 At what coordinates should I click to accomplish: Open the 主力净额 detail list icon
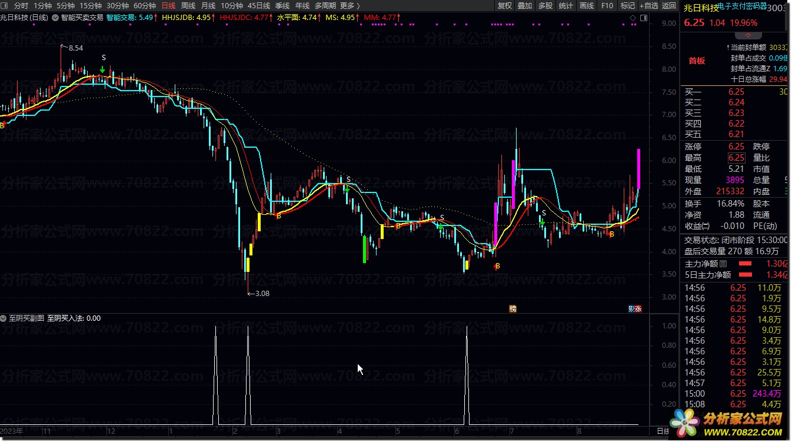pos(723,264)
